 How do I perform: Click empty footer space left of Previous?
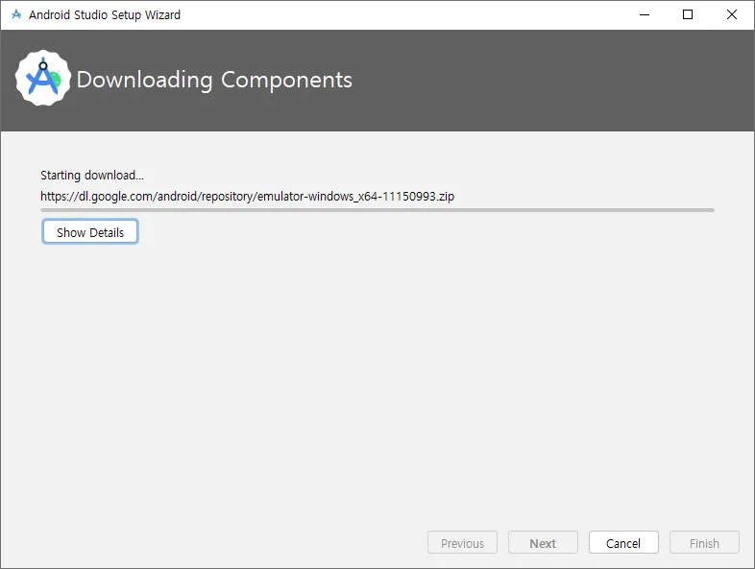212,542
